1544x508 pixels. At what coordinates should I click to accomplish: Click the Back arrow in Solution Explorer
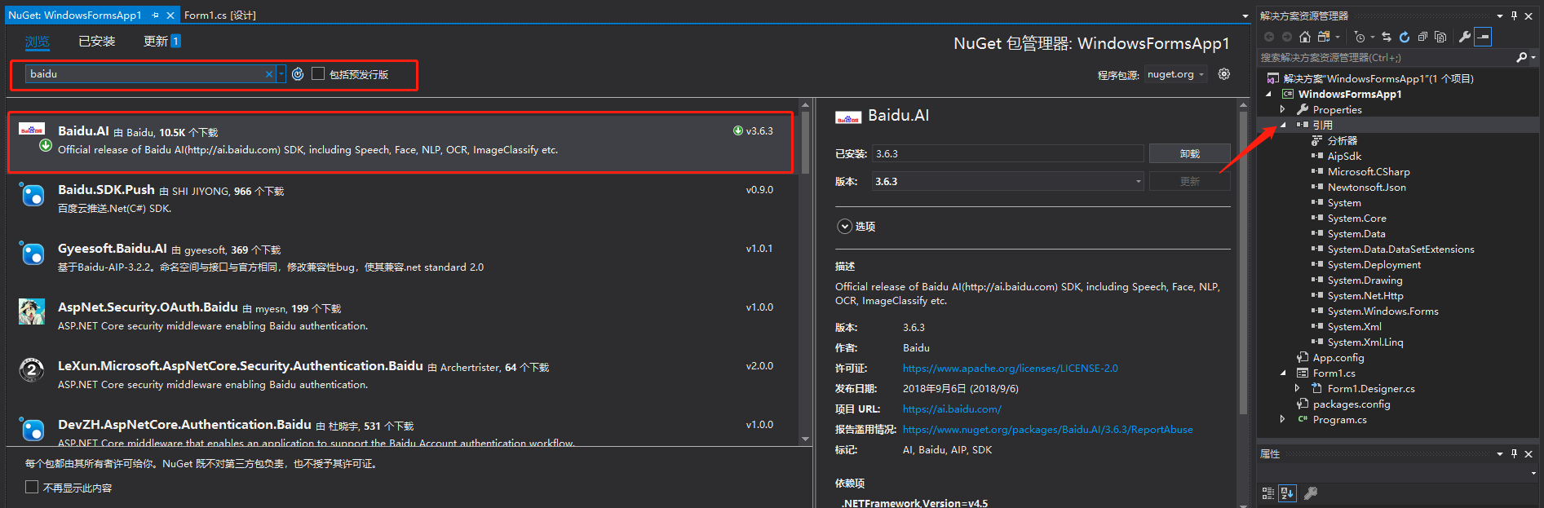1269,37
